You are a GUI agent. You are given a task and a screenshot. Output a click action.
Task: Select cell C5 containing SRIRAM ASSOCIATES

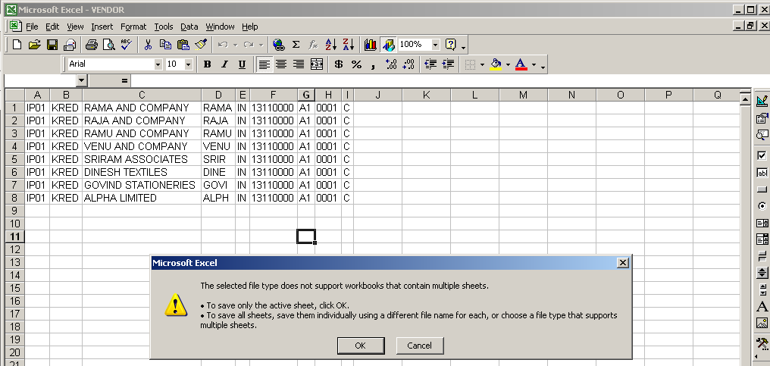click(141, 159)
